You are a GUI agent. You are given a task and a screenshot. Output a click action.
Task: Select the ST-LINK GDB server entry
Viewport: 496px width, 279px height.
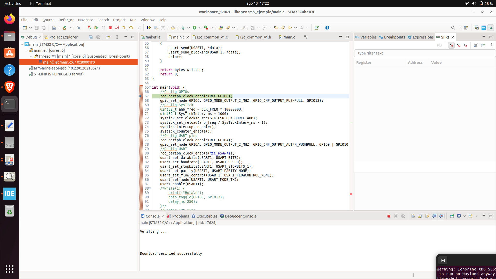click(x=58, y=74)
